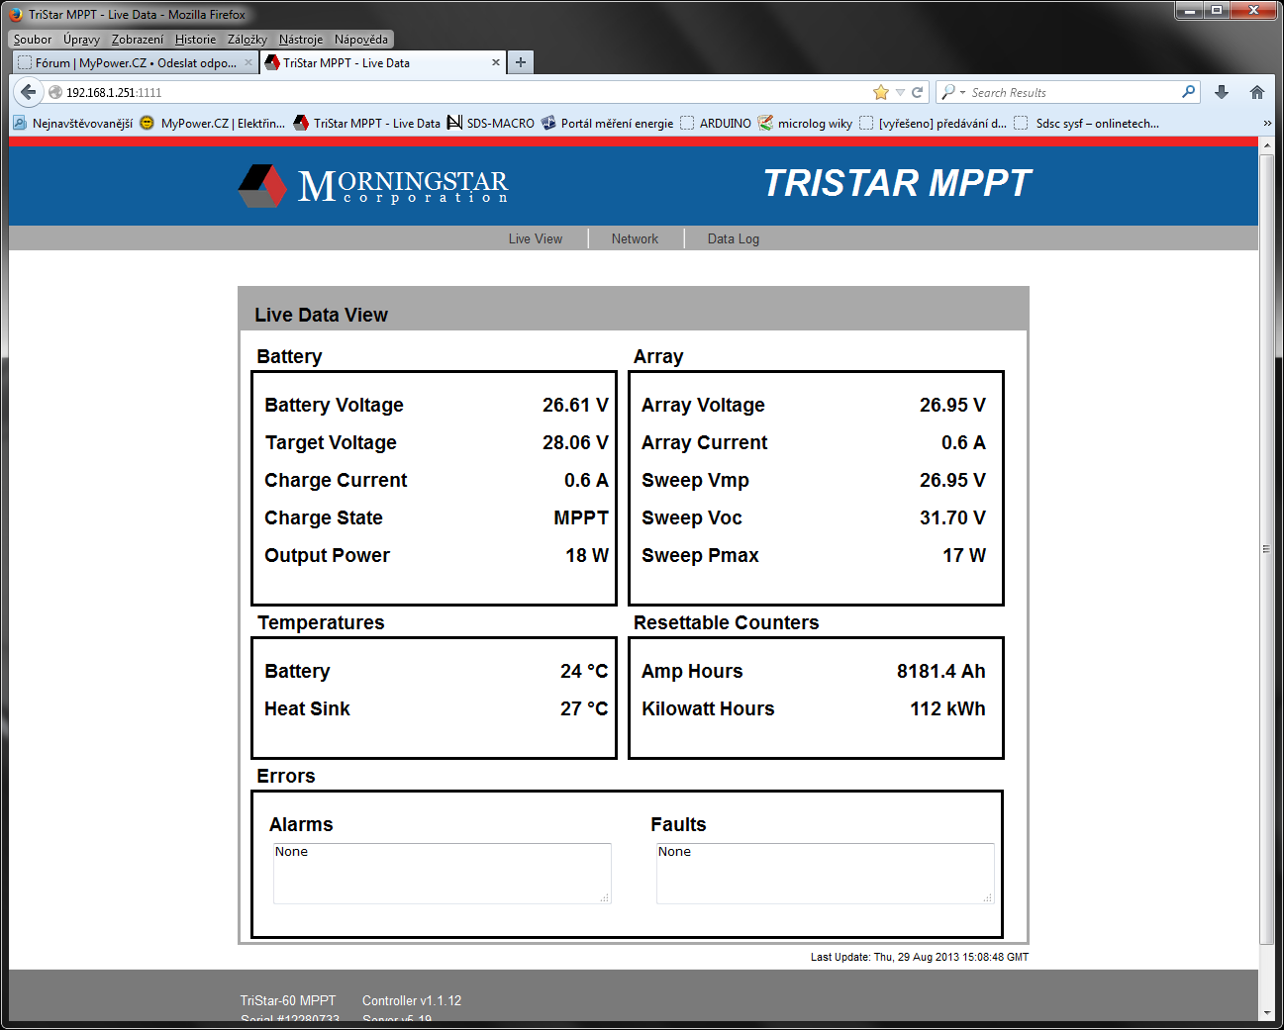Open the Nápověda menu

pyautogui.click(x=361, y=40)
